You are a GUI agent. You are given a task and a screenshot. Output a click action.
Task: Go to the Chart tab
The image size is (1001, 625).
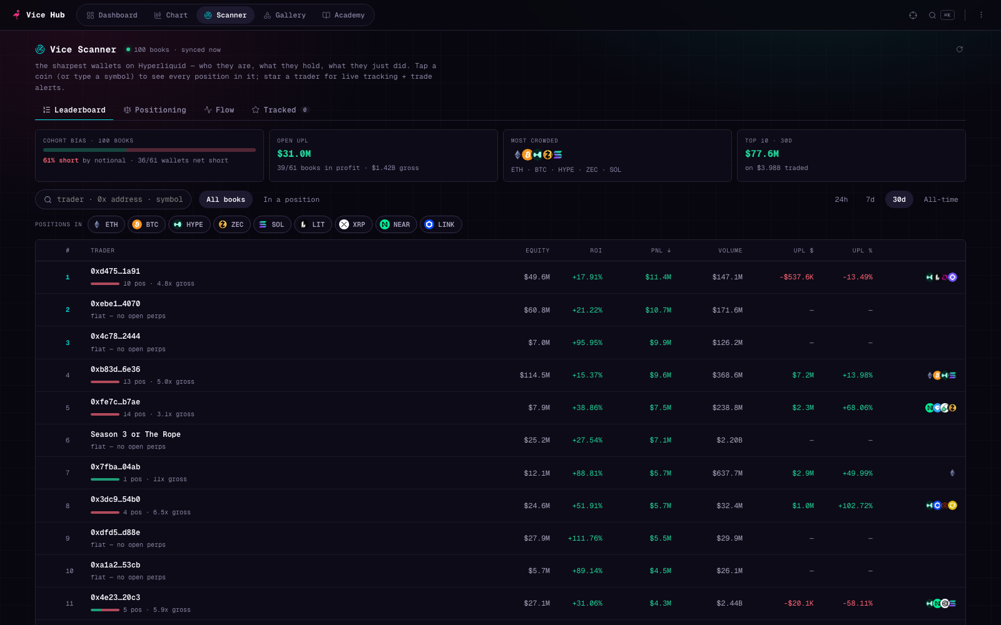(x=171, y=15)
